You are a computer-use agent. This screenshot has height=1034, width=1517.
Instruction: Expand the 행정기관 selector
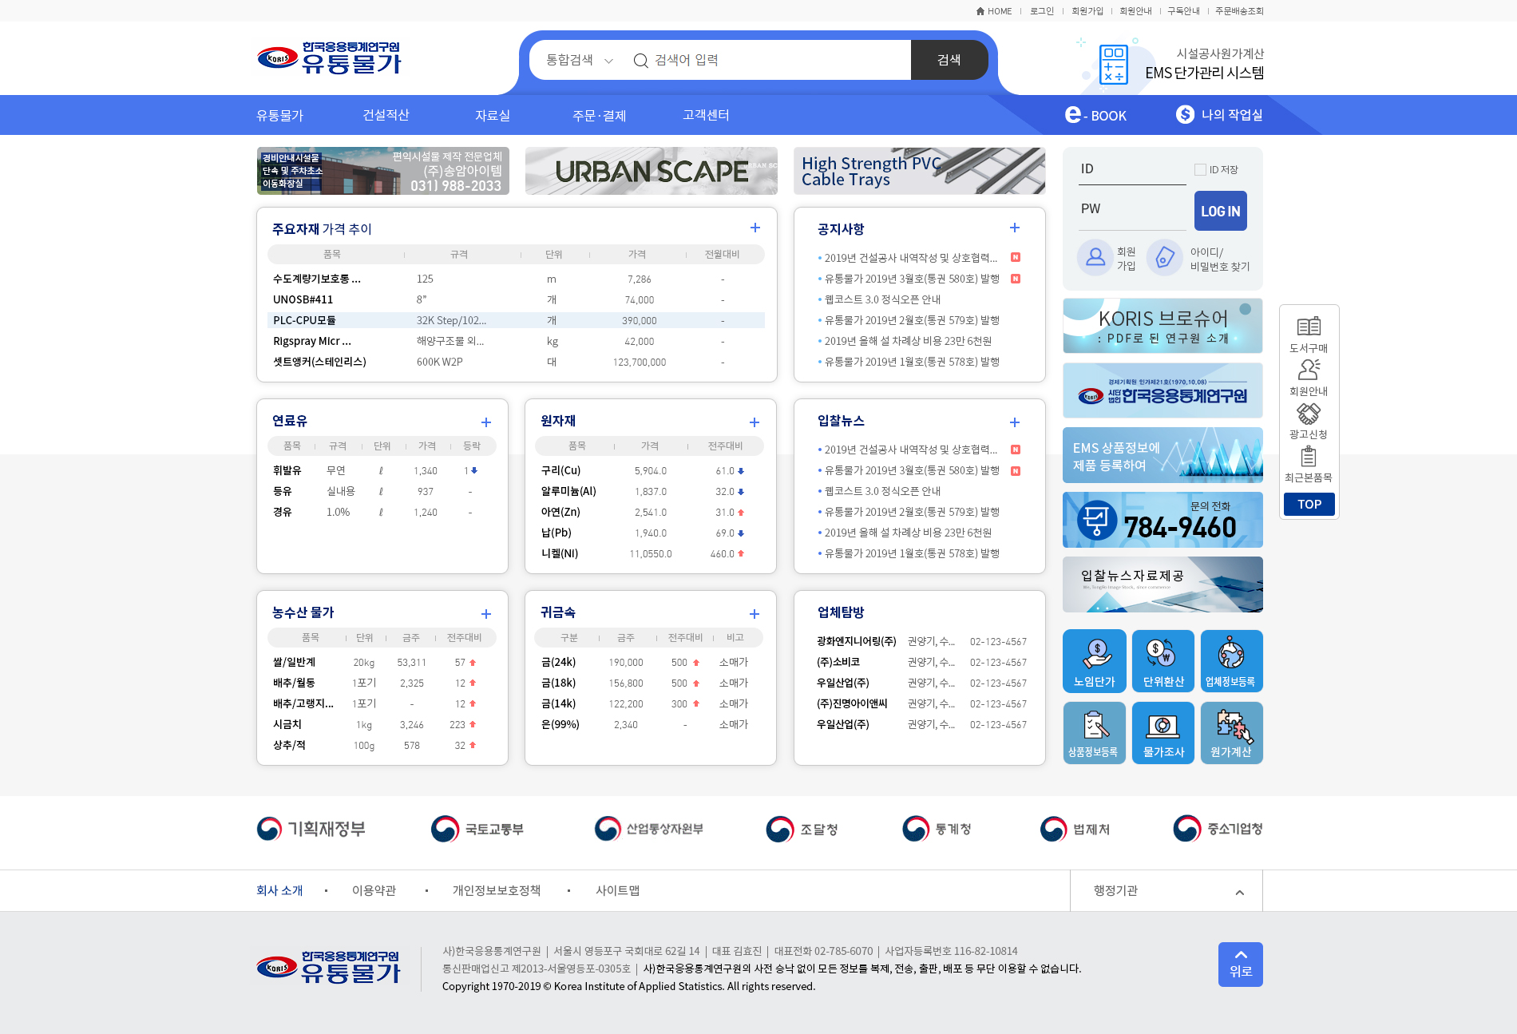pyautogui.click(x=1166, y=891)
